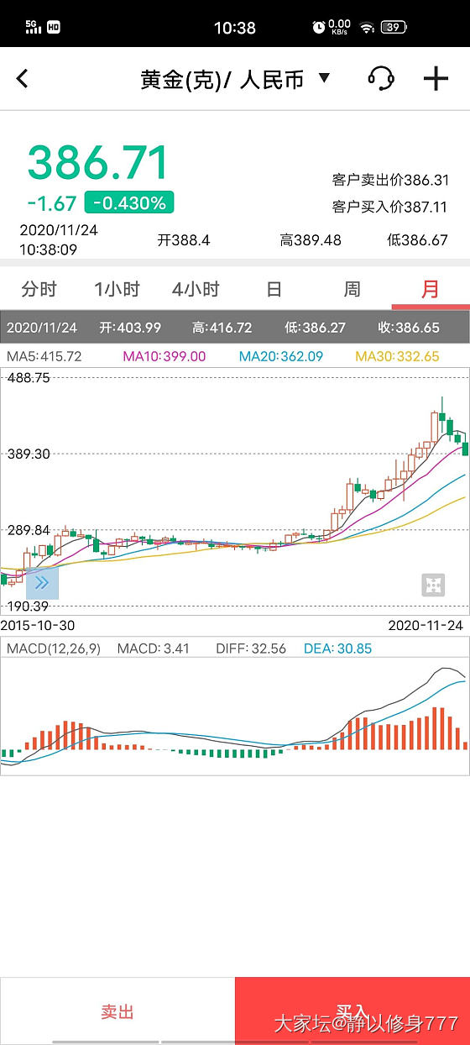This screenshot has width=470, height=1045.
Task: Tap the HD indicator in status bar
Action: tap(53, 27)
